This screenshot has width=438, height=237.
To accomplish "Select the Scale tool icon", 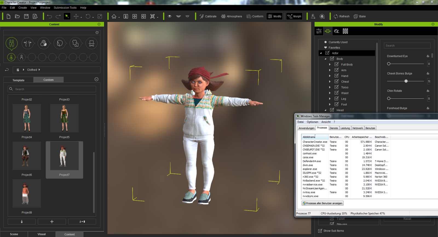I will 100,16.
